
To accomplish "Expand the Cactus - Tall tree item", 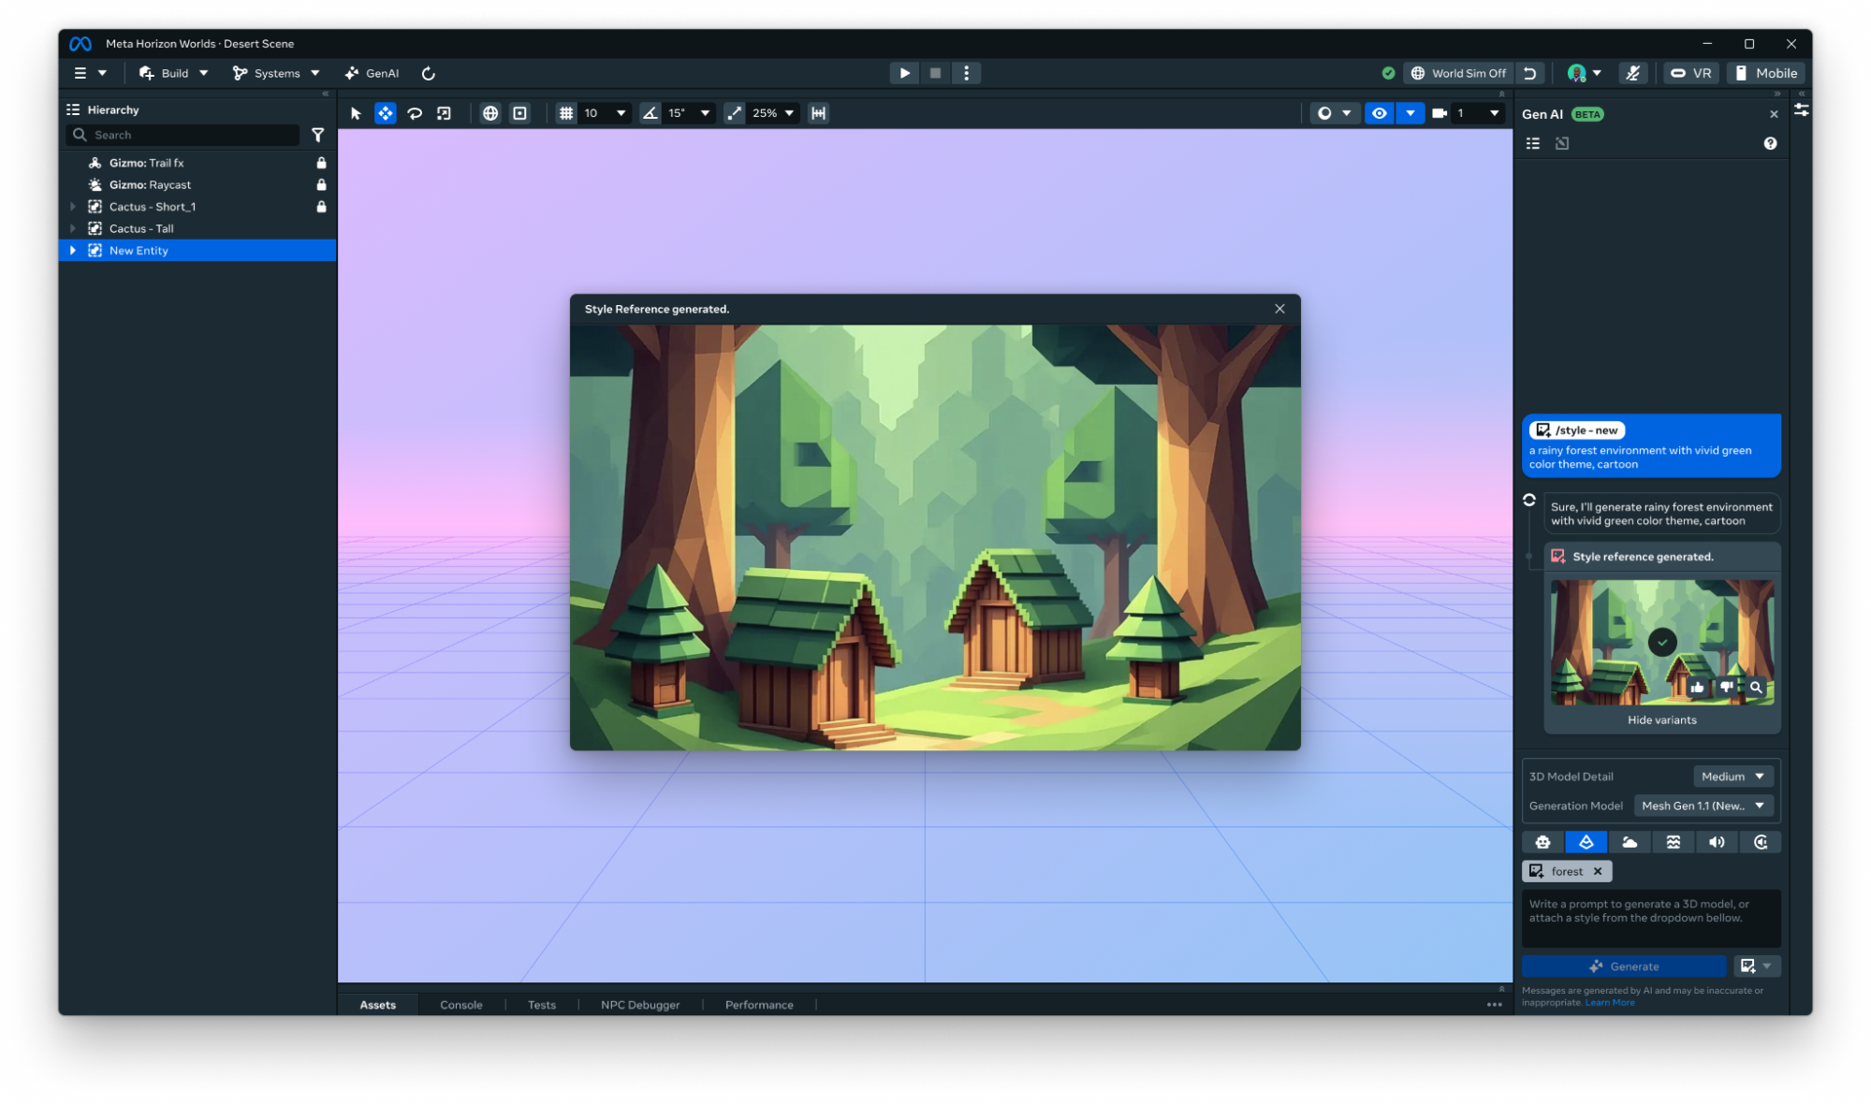I will 73,228.
